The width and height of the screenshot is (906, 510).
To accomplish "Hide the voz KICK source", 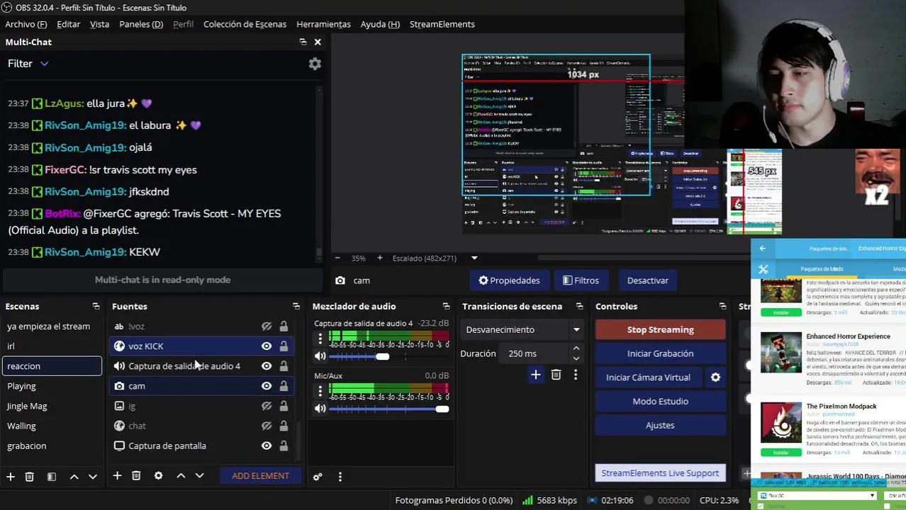I will (267, 346).
